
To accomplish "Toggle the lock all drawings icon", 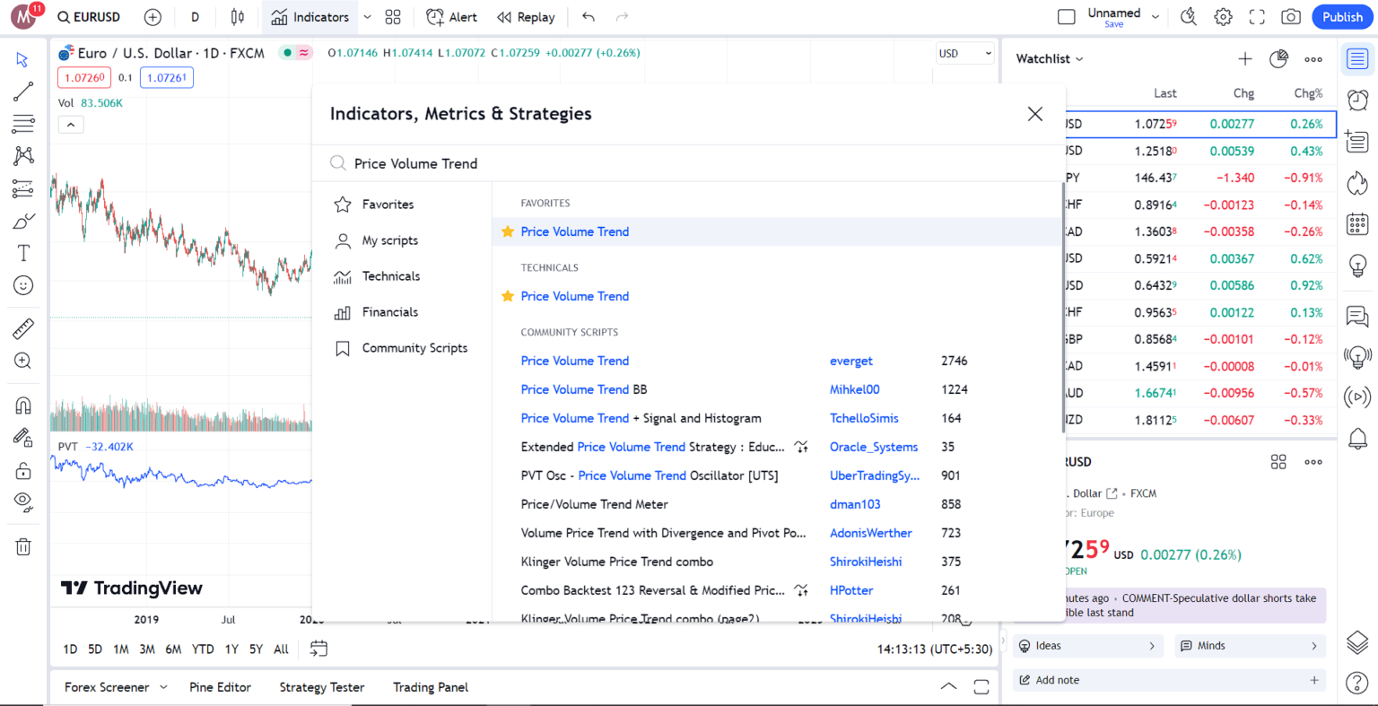I will click(x=23, y=471).
